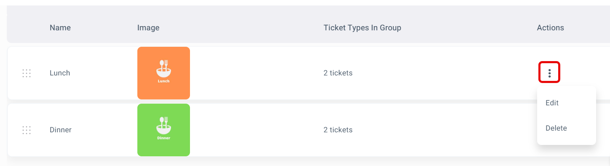The height and width of the screenshot is (166, 610).
Task: Click the bowl icon in orange Lunch tile
Action: pyautogui.click(x=163, y=68)
